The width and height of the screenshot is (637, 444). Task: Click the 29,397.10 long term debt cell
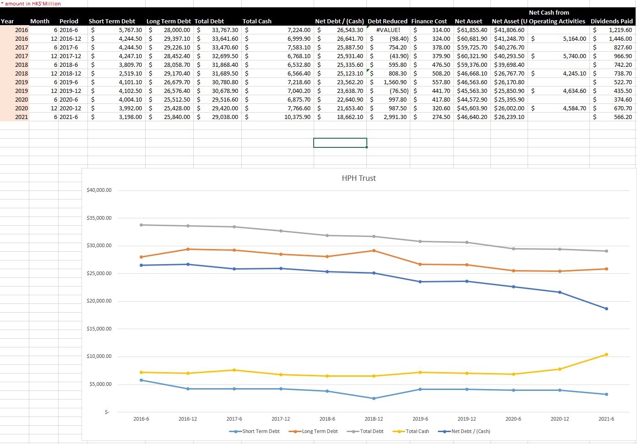[x=169, y=38]
